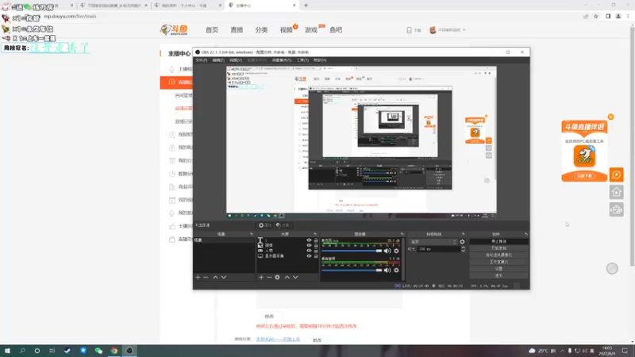Open the scene transition type dropdown

[433, 242]
